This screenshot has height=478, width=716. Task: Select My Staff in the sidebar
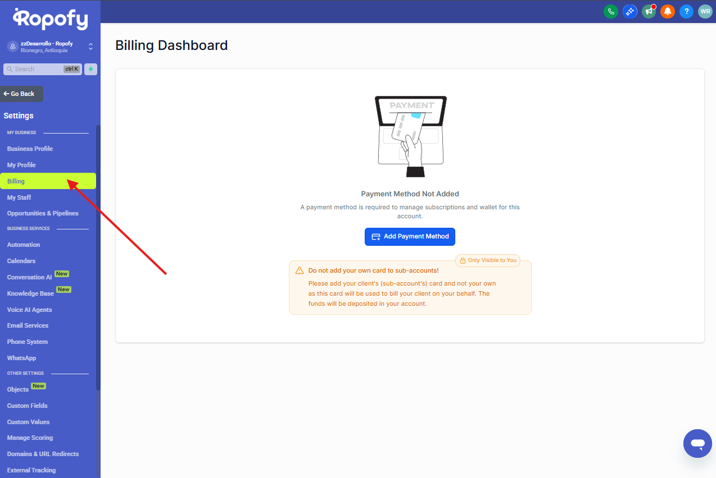pos(19,197)
